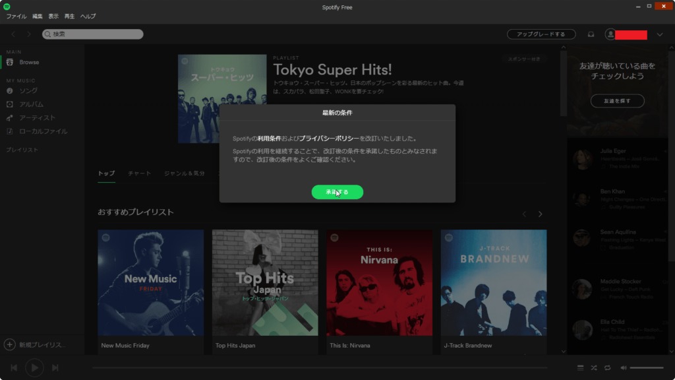The height and width of the screenshot is (380, 675).
Task: Click the アップグレードする upgrade button
Action: pyautogui.click(x=541, y=34)
